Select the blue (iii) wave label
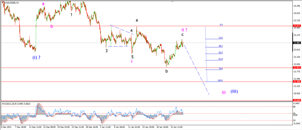Viewport: 302px width, 130px height. (x=234, y=91)
